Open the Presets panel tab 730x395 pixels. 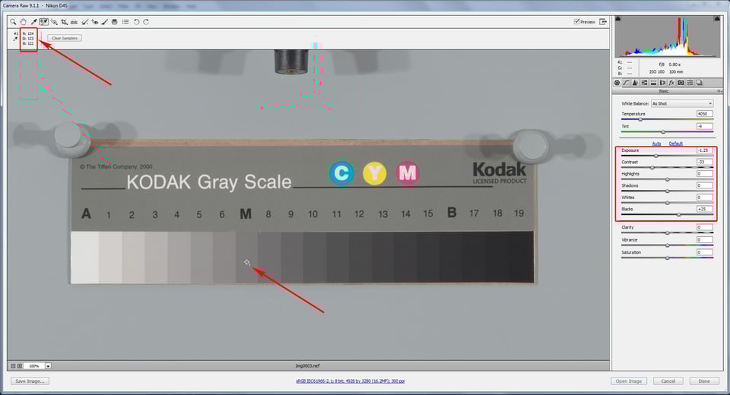coord(690,82)
